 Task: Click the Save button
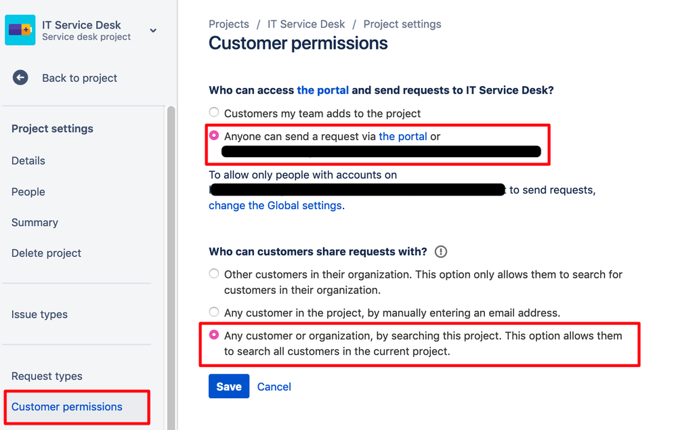click(x=229, y=386)
